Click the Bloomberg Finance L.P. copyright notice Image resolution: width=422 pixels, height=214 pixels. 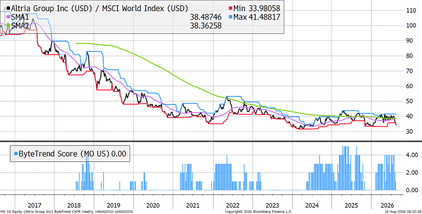259,212
